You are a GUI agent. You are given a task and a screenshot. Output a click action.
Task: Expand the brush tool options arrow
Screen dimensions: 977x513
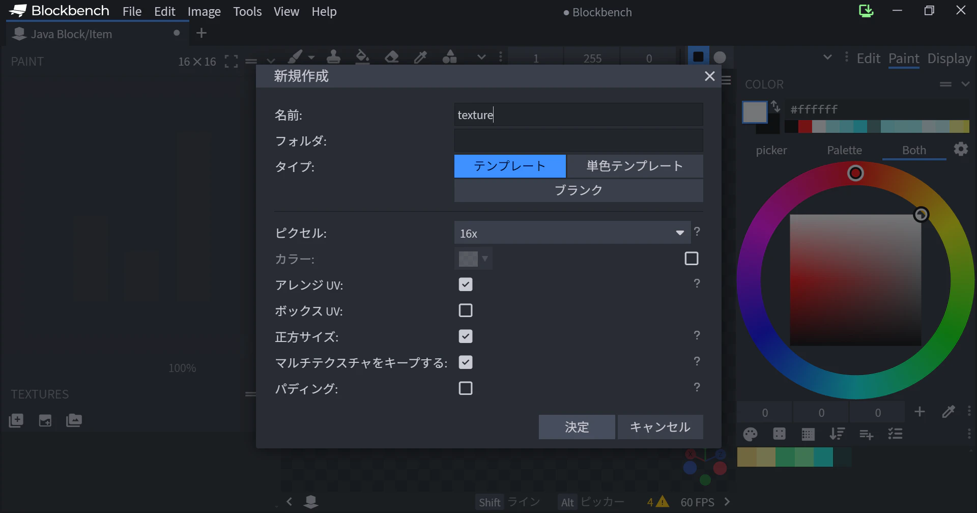pyautogui.click(x=311, y=58)
